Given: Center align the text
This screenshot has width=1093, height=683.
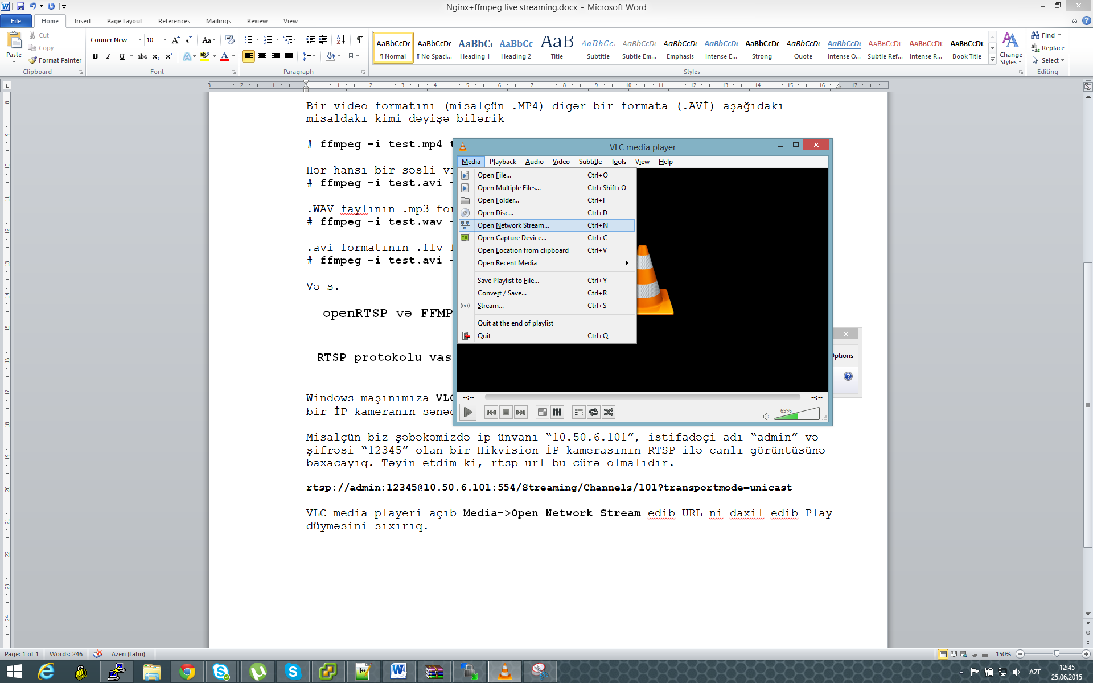Looking at the screenshot, I should tap(262, 56).
